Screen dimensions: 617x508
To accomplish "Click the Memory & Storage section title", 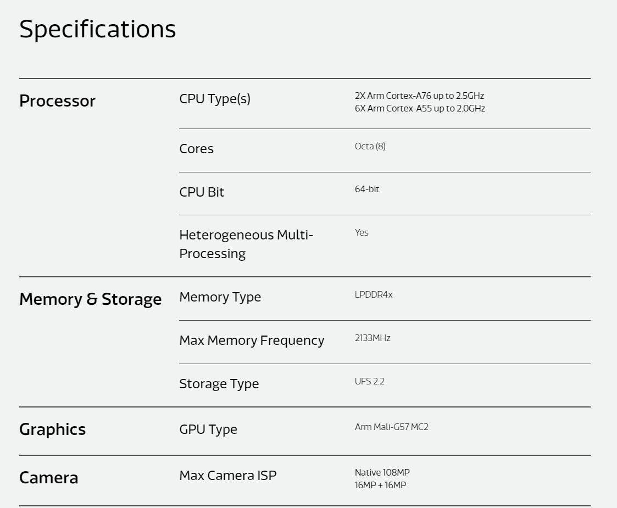I will [90, 299].
